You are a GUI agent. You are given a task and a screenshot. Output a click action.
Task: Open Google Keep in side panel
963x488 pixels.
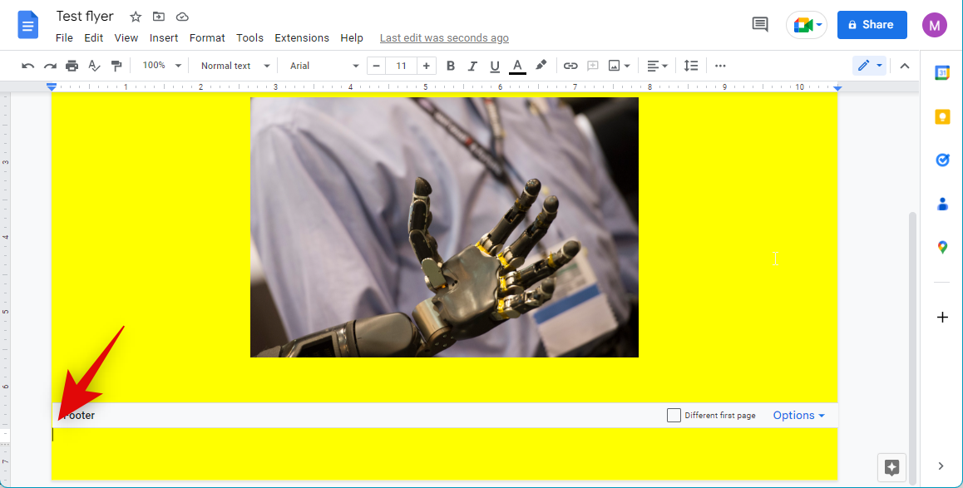pos(942,116)
